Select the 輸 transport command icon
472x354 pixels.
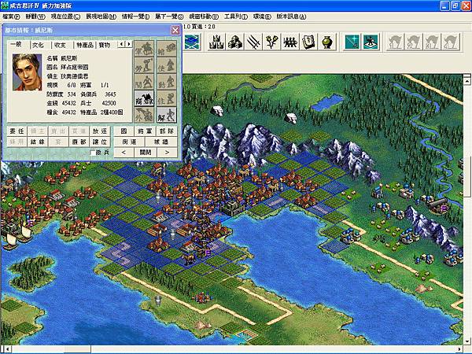click(167, 49)
